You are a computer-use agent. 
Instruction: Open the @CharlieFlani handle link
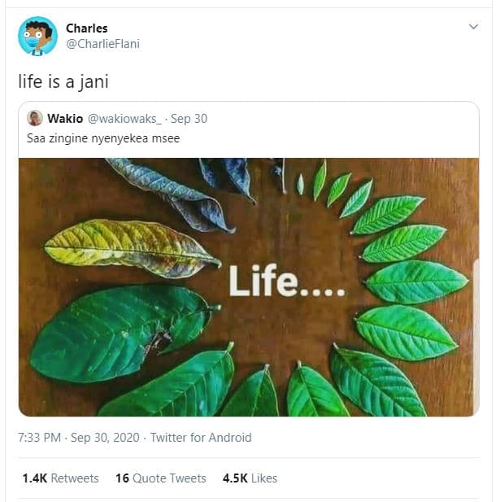[102, 44]
